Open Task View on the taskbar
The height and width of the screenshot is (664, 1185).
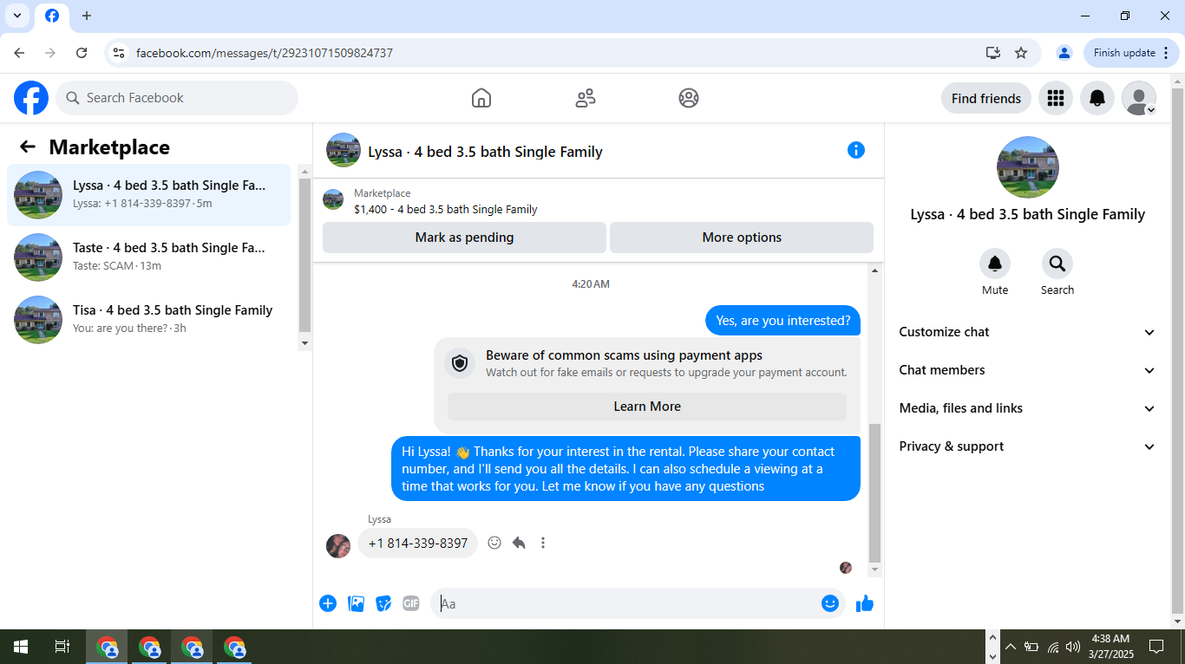(x=62, y=647)
